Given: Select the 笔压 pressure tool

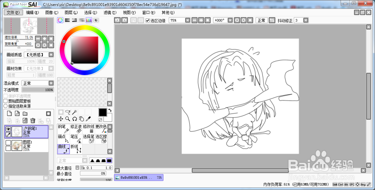Looking at the screenshot, I should pos(76,139).
